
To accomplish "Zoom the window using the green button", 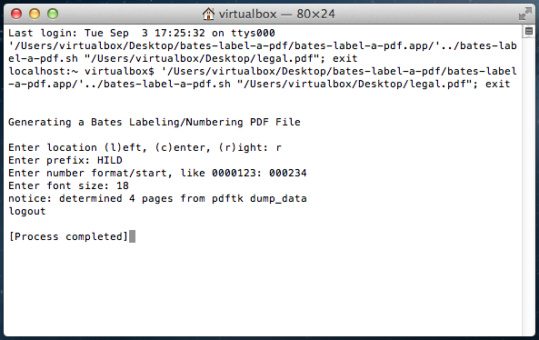I will click(x=53, y=14).
